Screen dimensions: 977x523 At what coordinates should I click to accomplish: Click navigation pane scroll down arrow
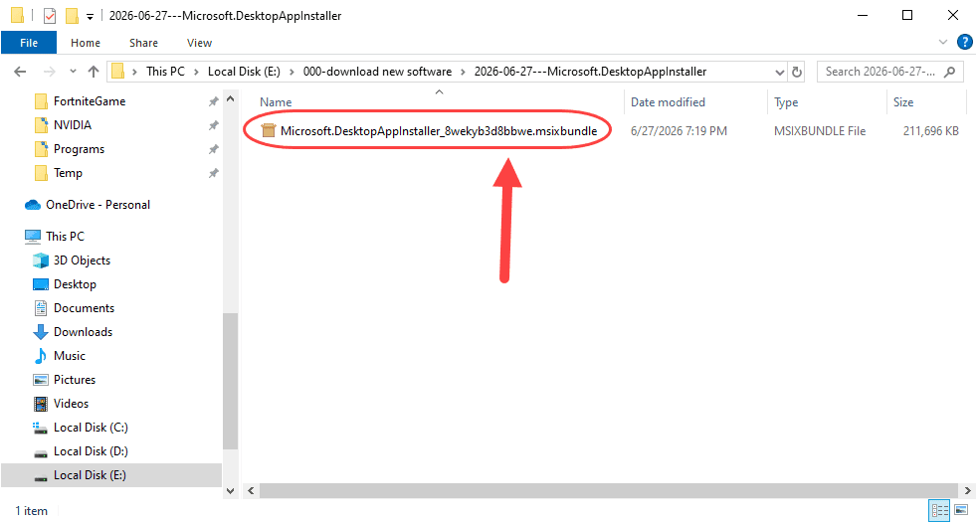230,491
